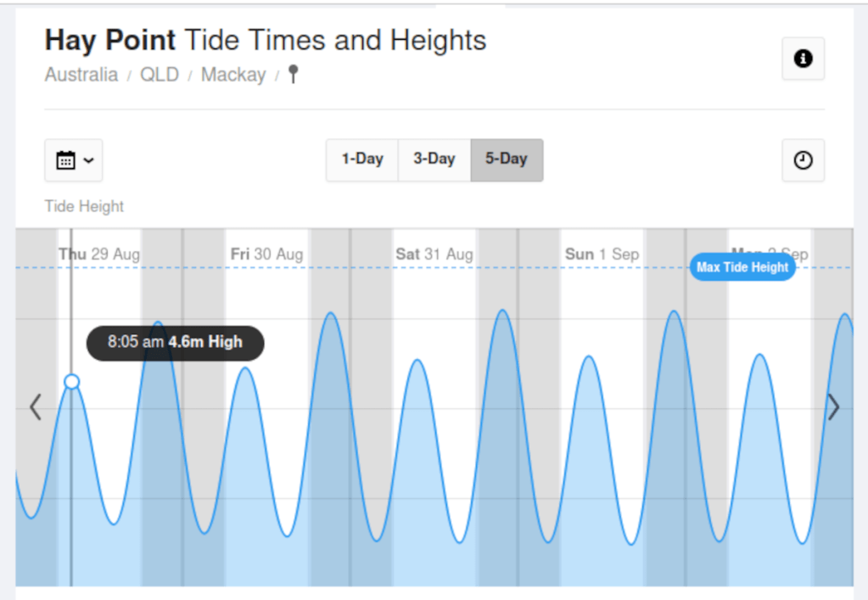Click the info icon button

(803, 59)
